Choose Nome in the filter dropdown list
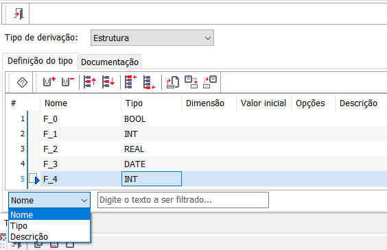The image size is (387, 250). click(x=49, y=214)
